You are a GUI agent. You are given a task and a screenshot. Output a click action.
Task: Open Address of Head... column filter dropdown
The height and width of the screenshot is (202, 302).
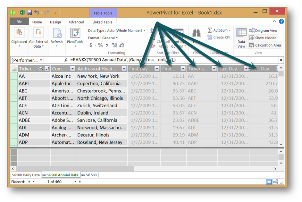click(124, 69)
